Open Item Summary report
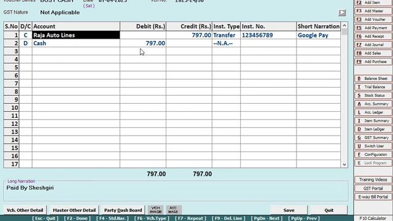The image size is (393, 221). pyautogui.click(x=373, y=121)
